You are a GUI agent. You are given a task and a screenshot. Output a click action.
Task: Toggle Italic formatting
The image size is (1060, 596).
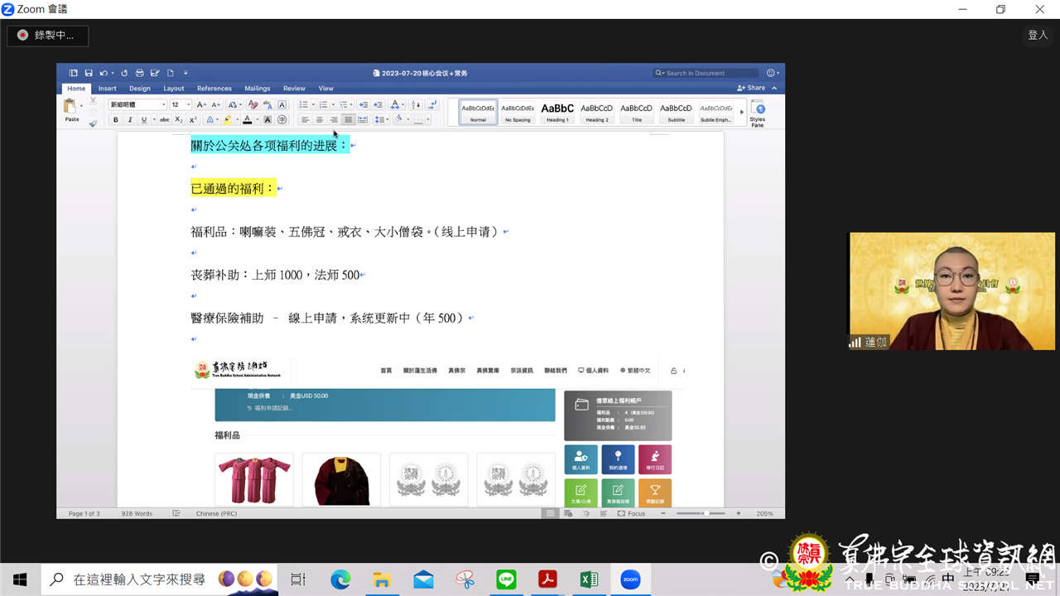[x=130, y=120]
